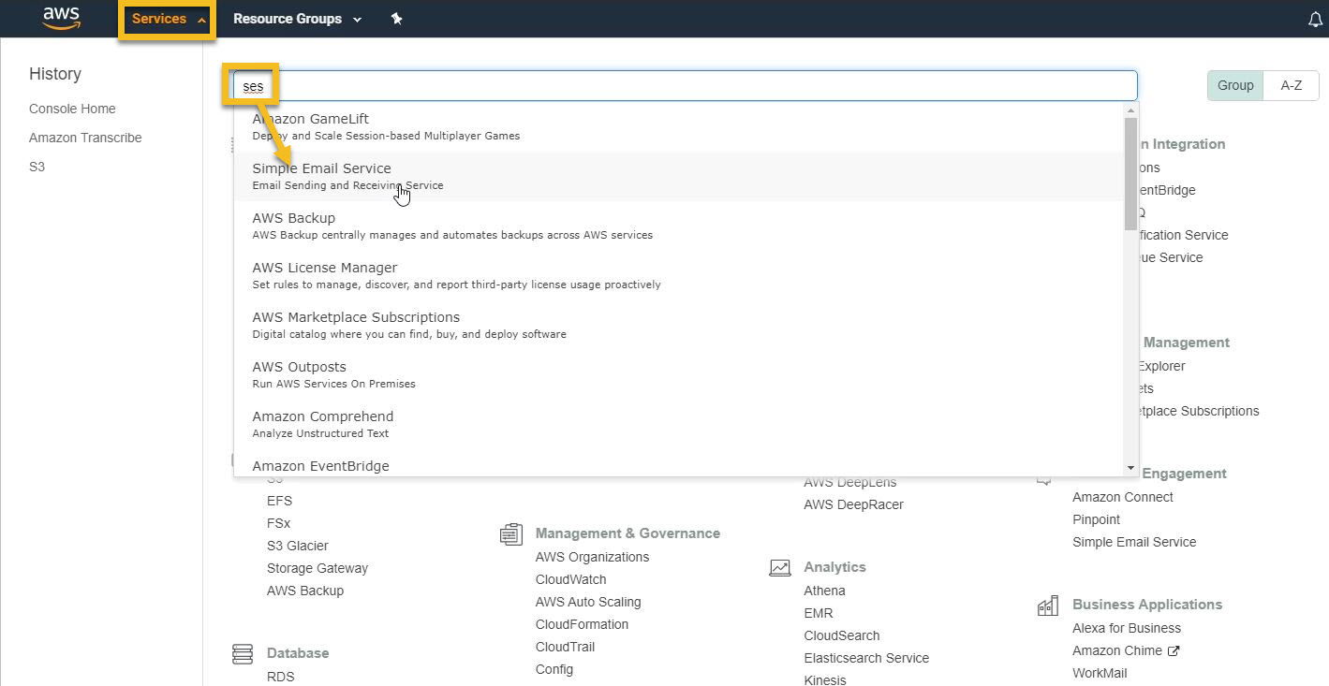Select Amazon EventBridge search result
Screen dimensions: 1329x686
click(679, 465)
